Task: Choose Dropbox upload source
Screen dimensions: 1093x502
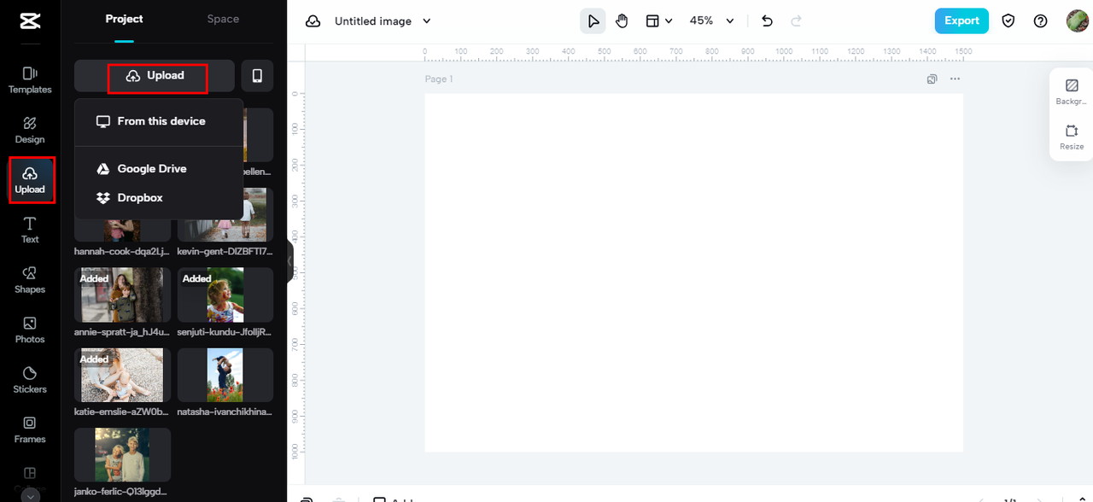Action: click(159, 198)
